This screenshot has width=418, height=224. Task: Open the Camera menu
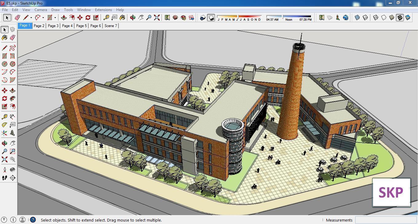(41, 10)
